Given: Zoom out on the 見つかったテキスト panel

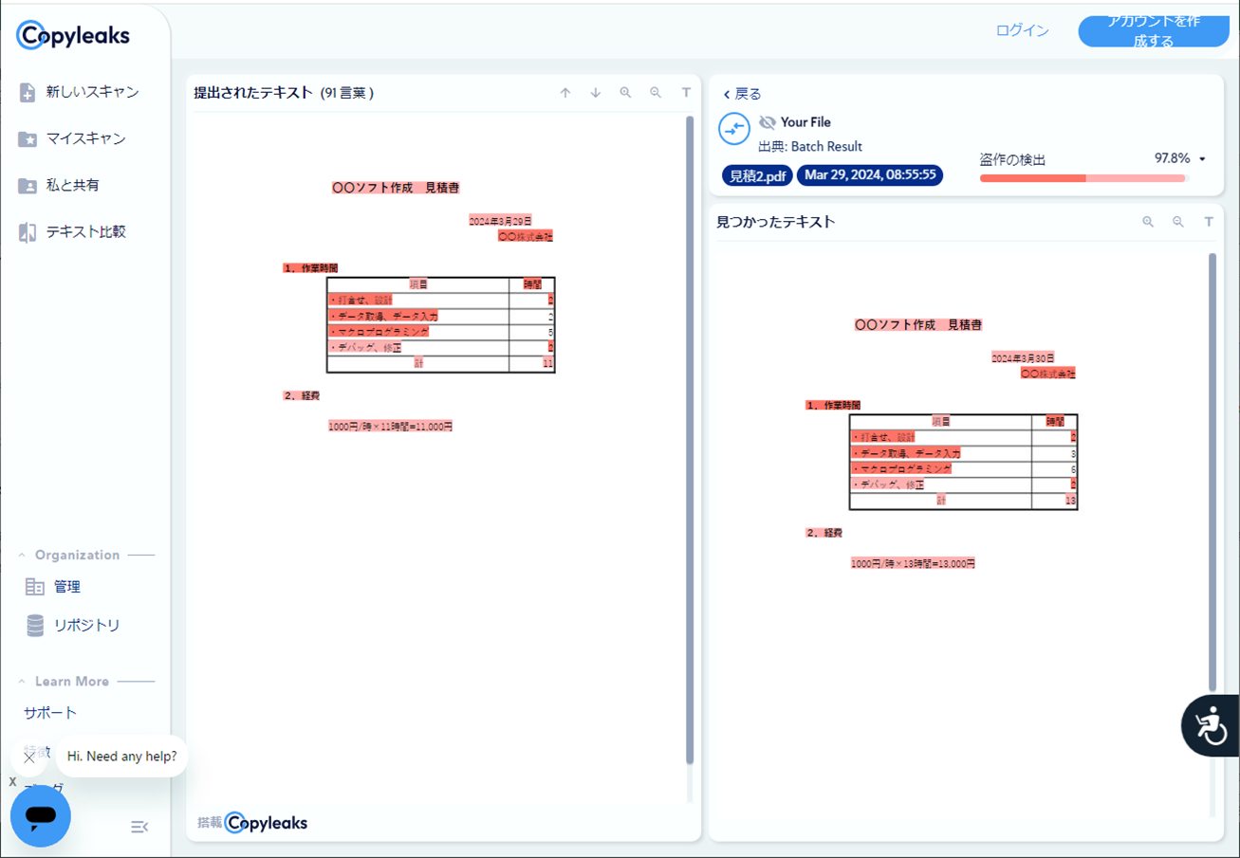Looking at the screenshot, I should [1178, 222].
